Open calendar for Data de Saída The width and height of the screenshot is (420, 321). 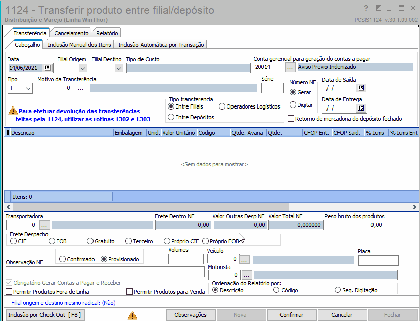pos(361,88)
